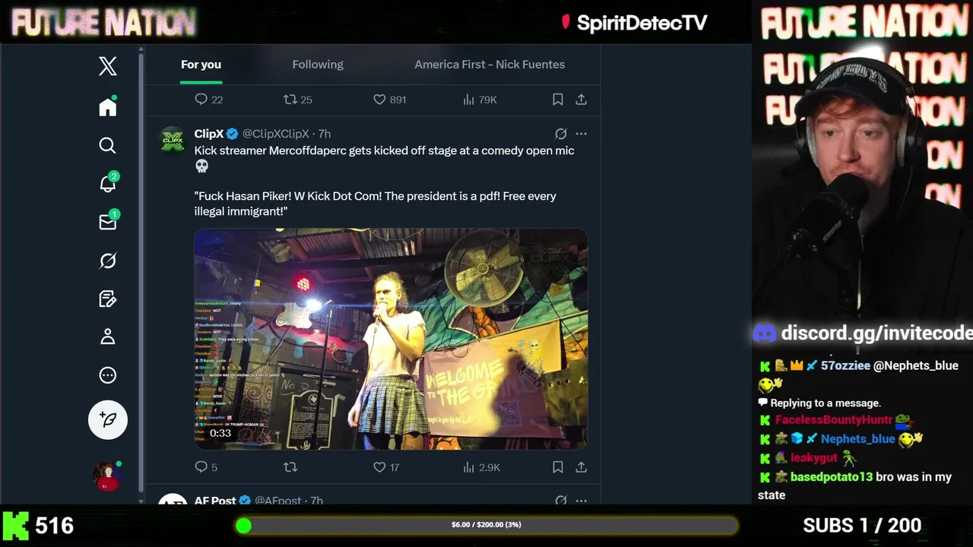Open the @ClipXClipX handle link

pyautogui.click(x=275, y=134)
